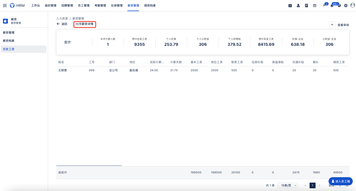356x191 pixels.
Task: Open 薪资管理 in the sidebar
Action: coord(24,33)
